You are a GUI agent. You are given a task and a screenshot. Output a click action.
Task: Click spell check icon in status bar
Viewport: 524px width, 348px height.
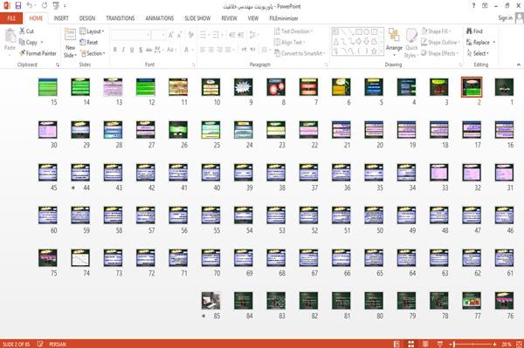40,344
